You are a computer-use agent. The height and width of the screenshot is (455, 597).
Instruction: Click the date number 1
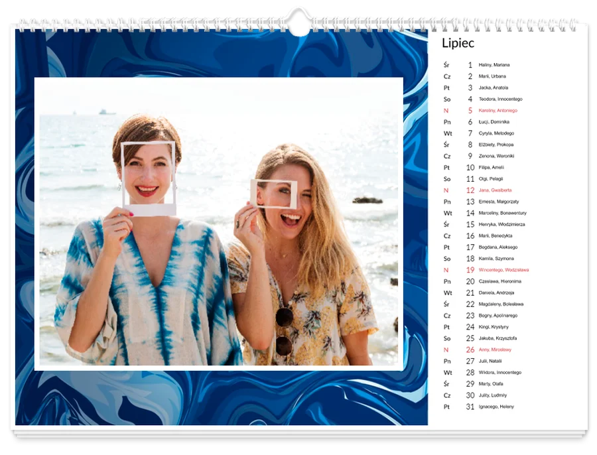470,65
